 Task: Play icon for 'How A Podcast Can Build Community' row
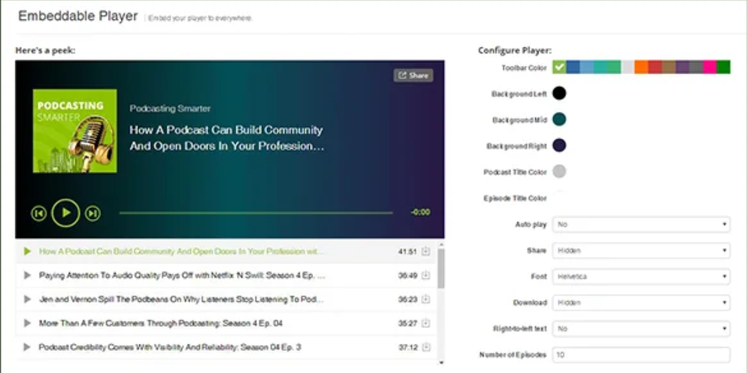click(27, 251)
